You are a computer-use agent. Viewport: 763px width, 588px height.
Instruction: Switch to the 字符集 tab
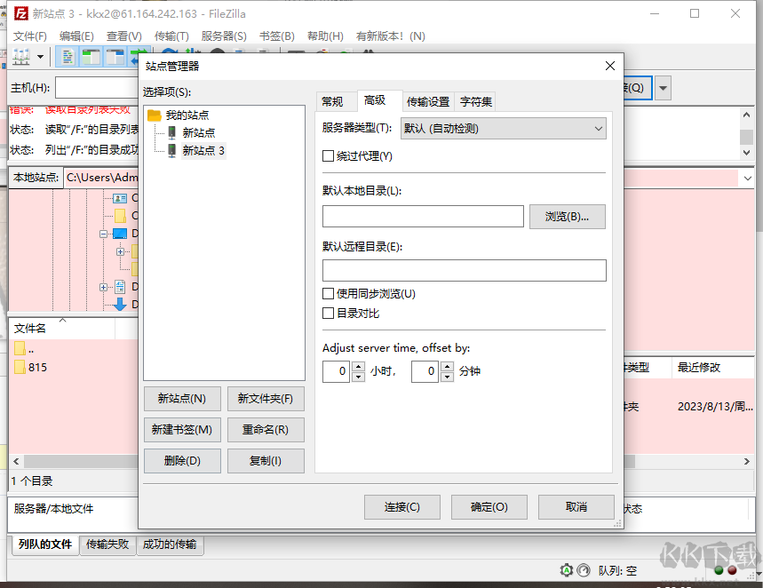tap(475, 102)
